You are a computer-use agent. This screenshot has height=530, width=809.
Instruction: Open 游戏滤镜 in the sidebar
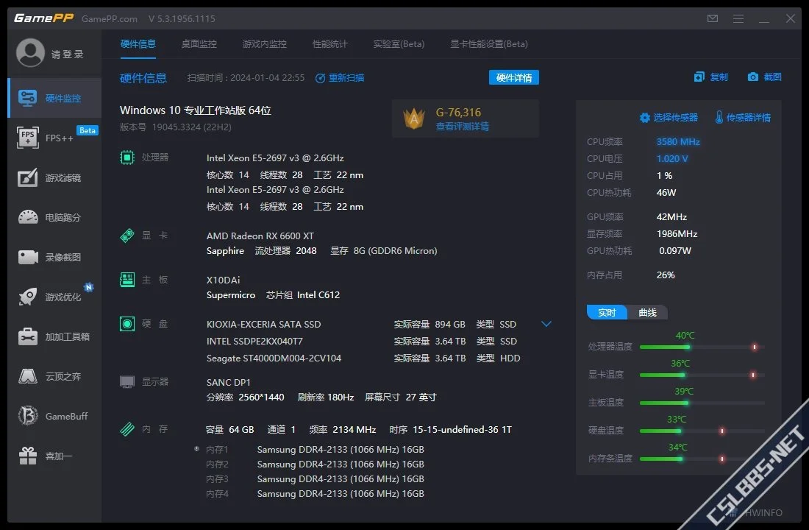54,177
